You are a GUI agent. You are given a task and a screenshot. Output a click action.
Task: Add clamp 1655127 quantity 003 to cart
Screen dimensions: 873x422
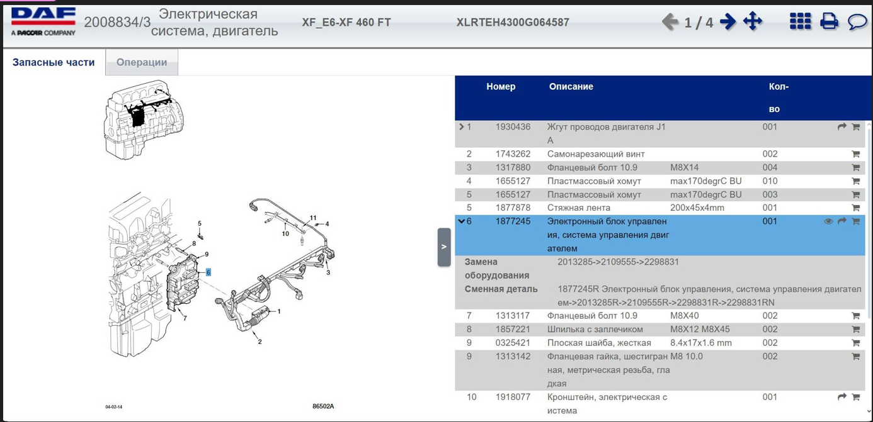click(x=855, y=195)
